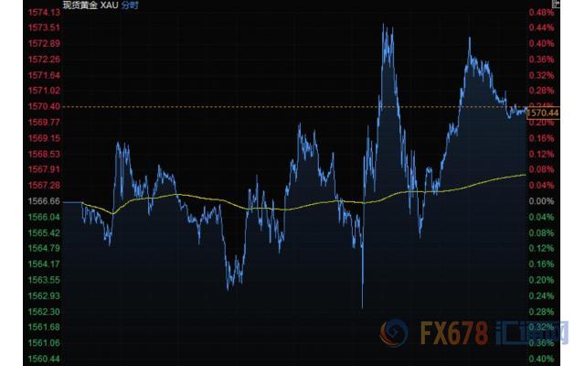Image resolution: width=585 pixels, height=366 pixels.
Task: Click the yellow average price line
Action: [x=274, y=207]
